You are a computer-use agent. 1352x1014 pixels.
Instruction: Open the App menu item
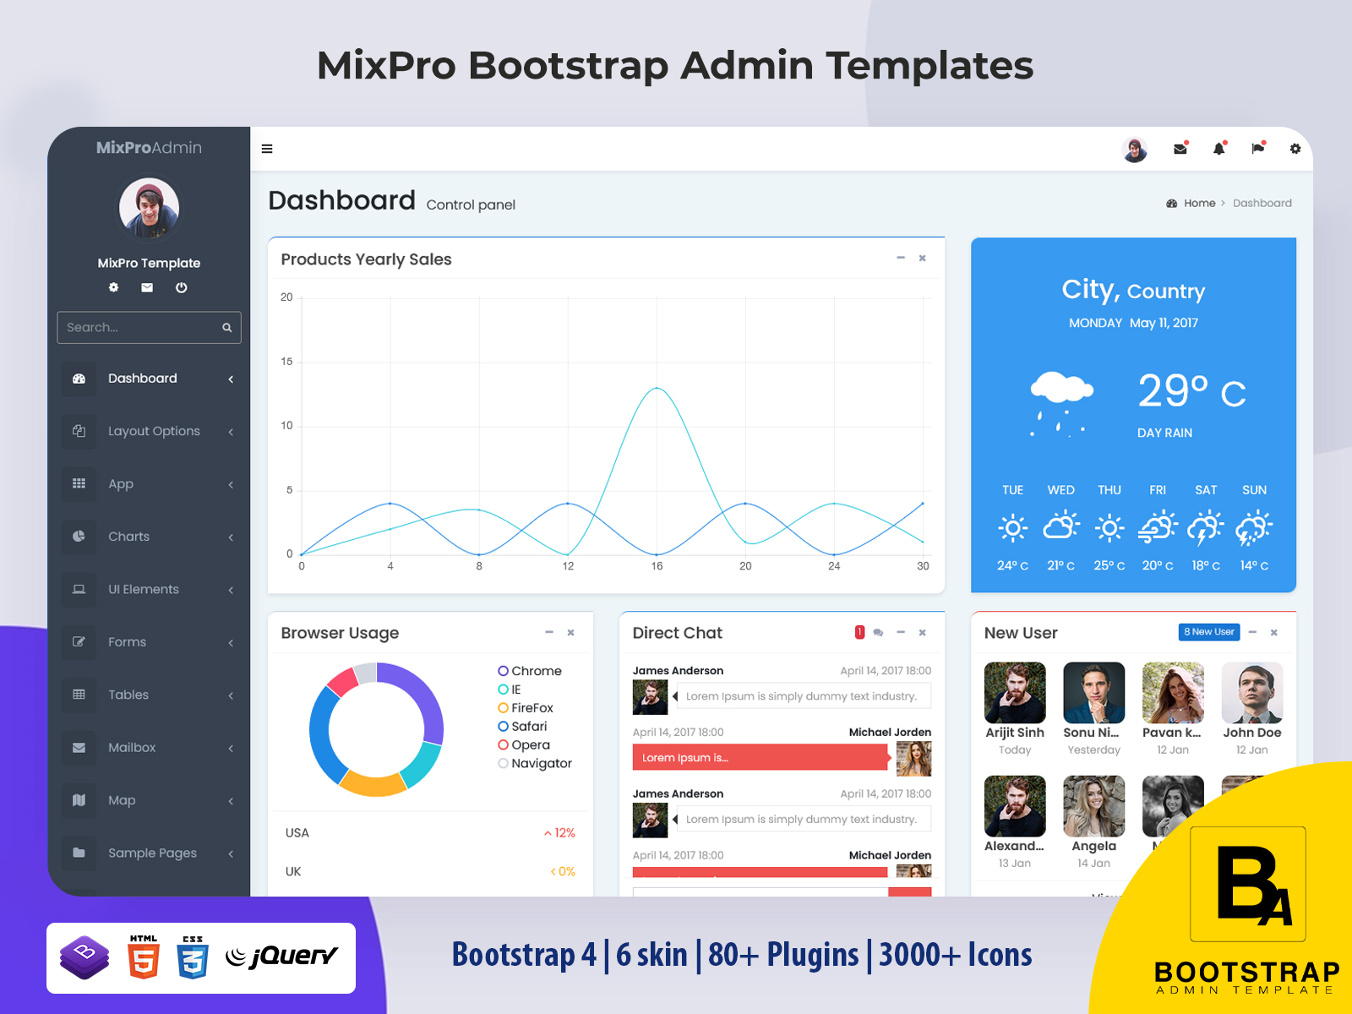[149, 484]
